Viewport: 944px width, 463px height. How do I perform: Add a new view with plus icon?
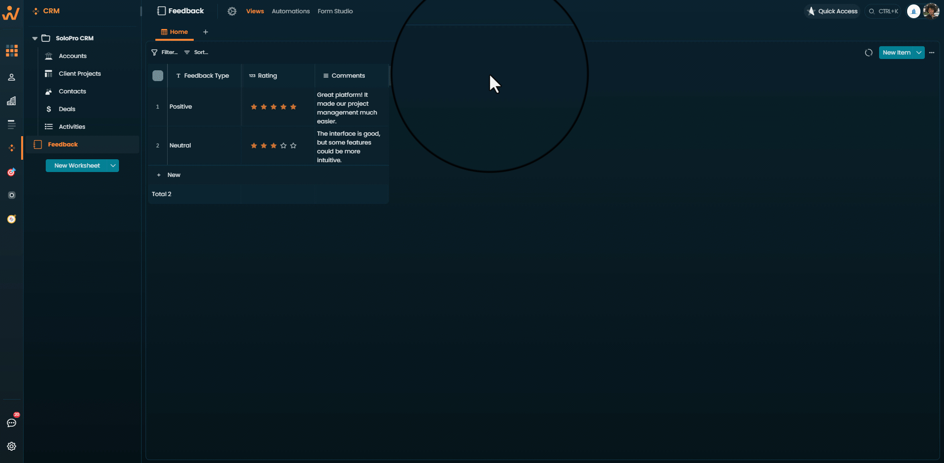206,32
